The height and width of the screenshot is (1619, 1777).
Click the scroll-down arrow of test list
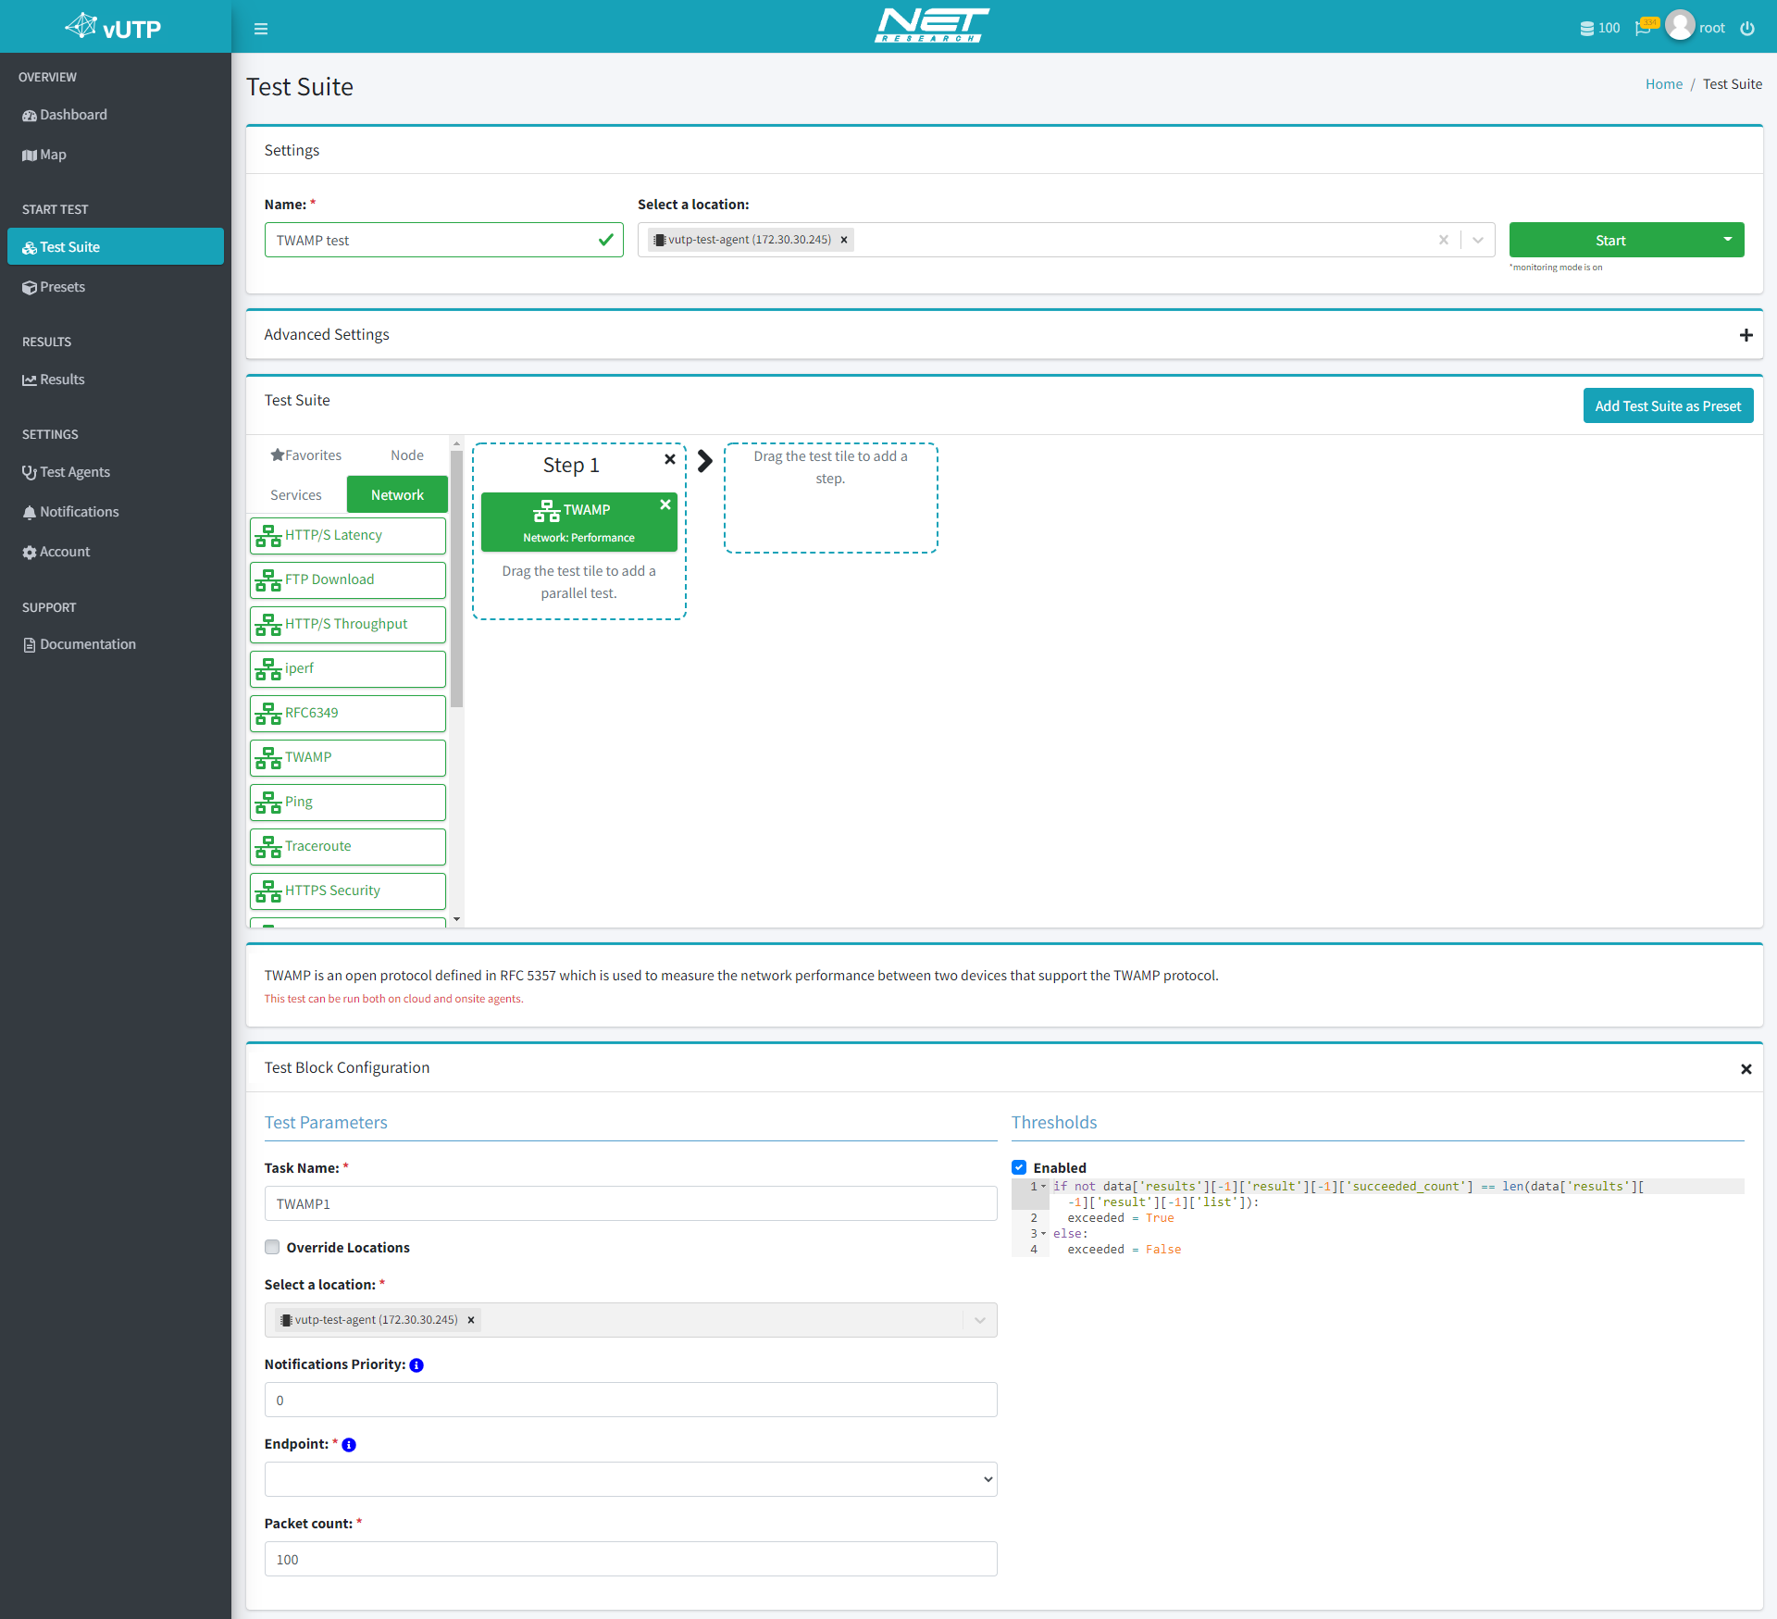click(x=456, y=919)
